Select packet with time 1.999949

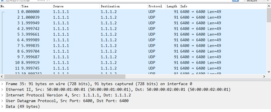[x=133, y=23]
